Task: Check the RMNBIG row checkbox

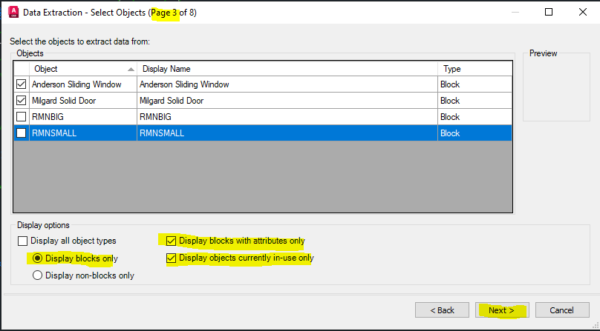Action: click(x=22, y=117)
